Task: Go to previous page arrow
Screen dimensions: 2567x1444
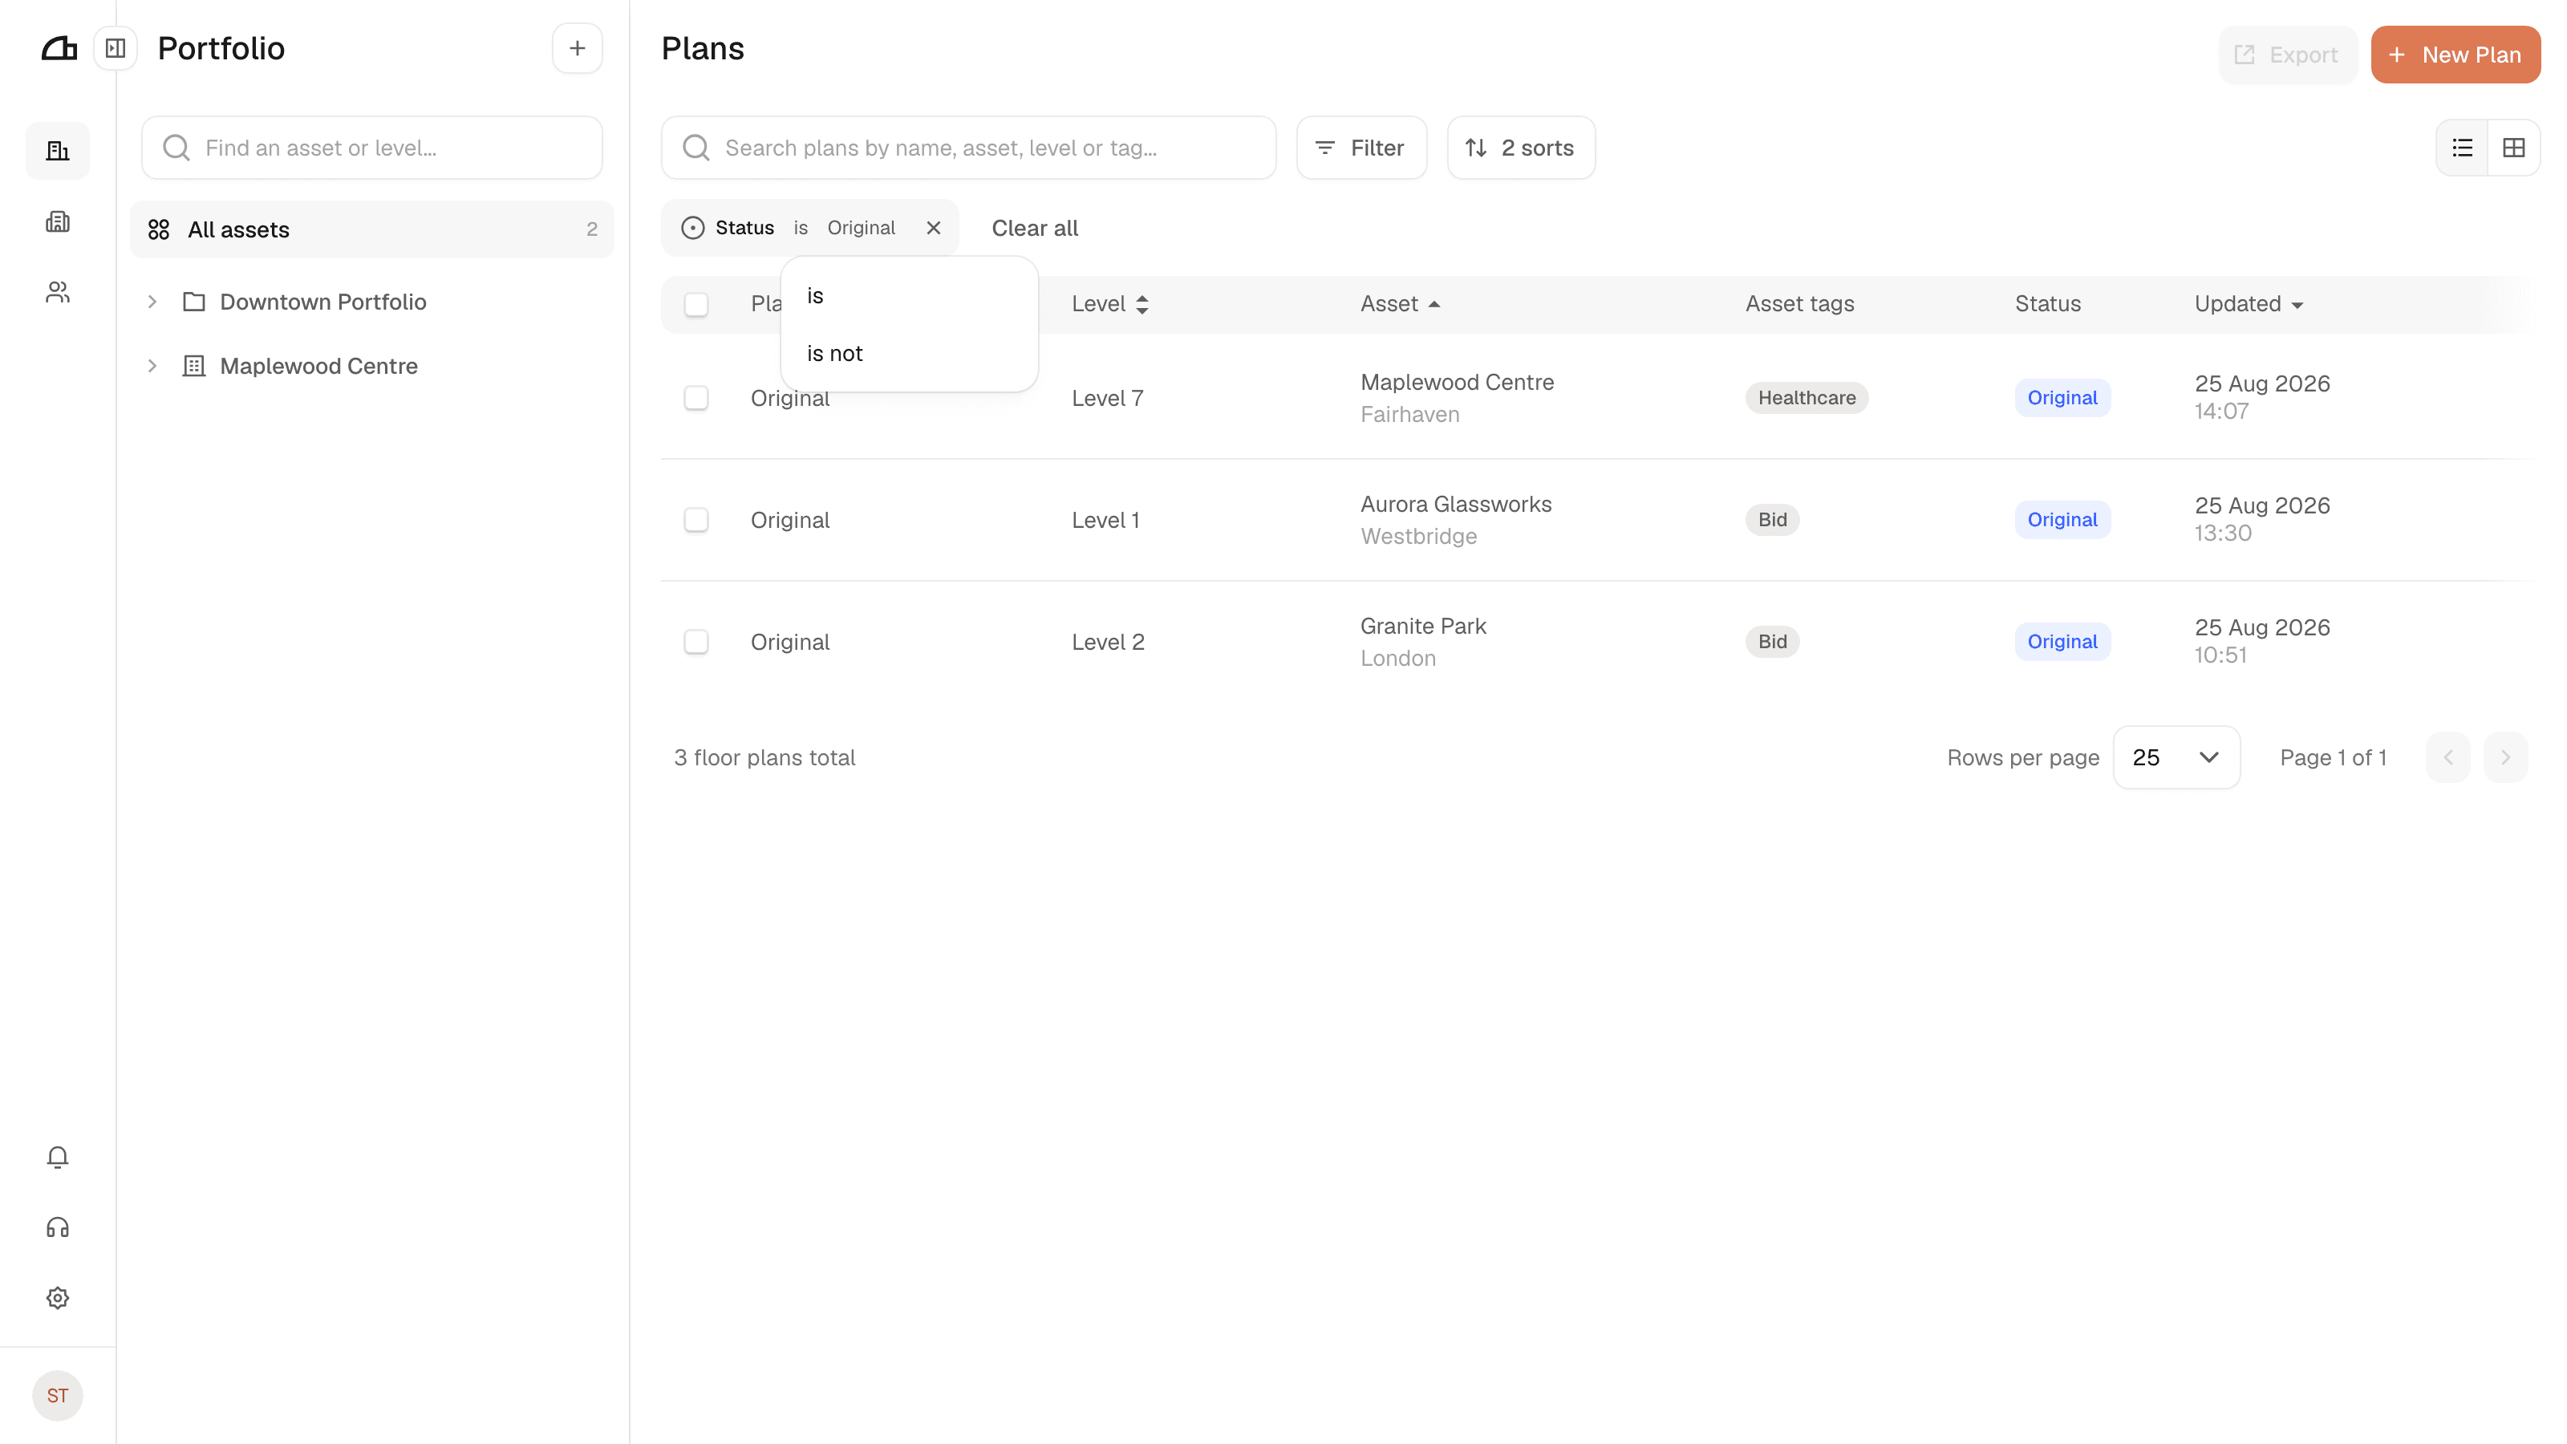Action: (2448, 757)
